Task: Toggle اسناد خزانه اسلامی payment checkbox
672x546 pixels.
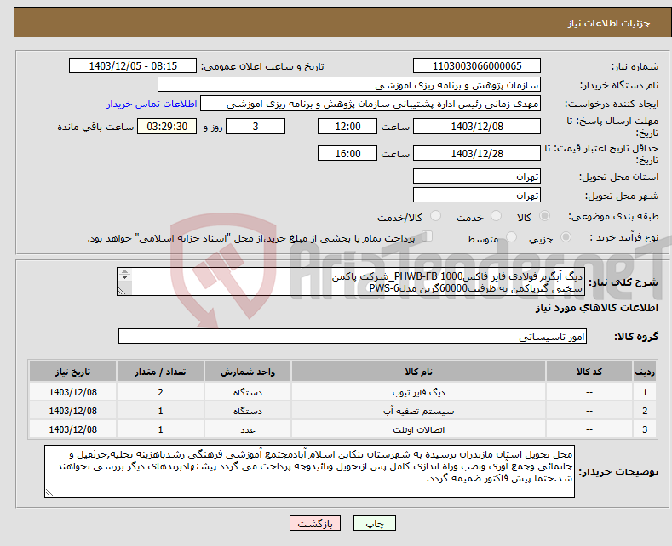Action: point(428,236)
